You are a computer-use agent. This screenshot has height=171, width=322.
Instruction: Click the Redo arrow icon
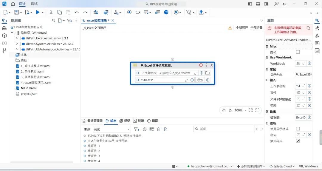pyautogui.click(x=85, y=12)
